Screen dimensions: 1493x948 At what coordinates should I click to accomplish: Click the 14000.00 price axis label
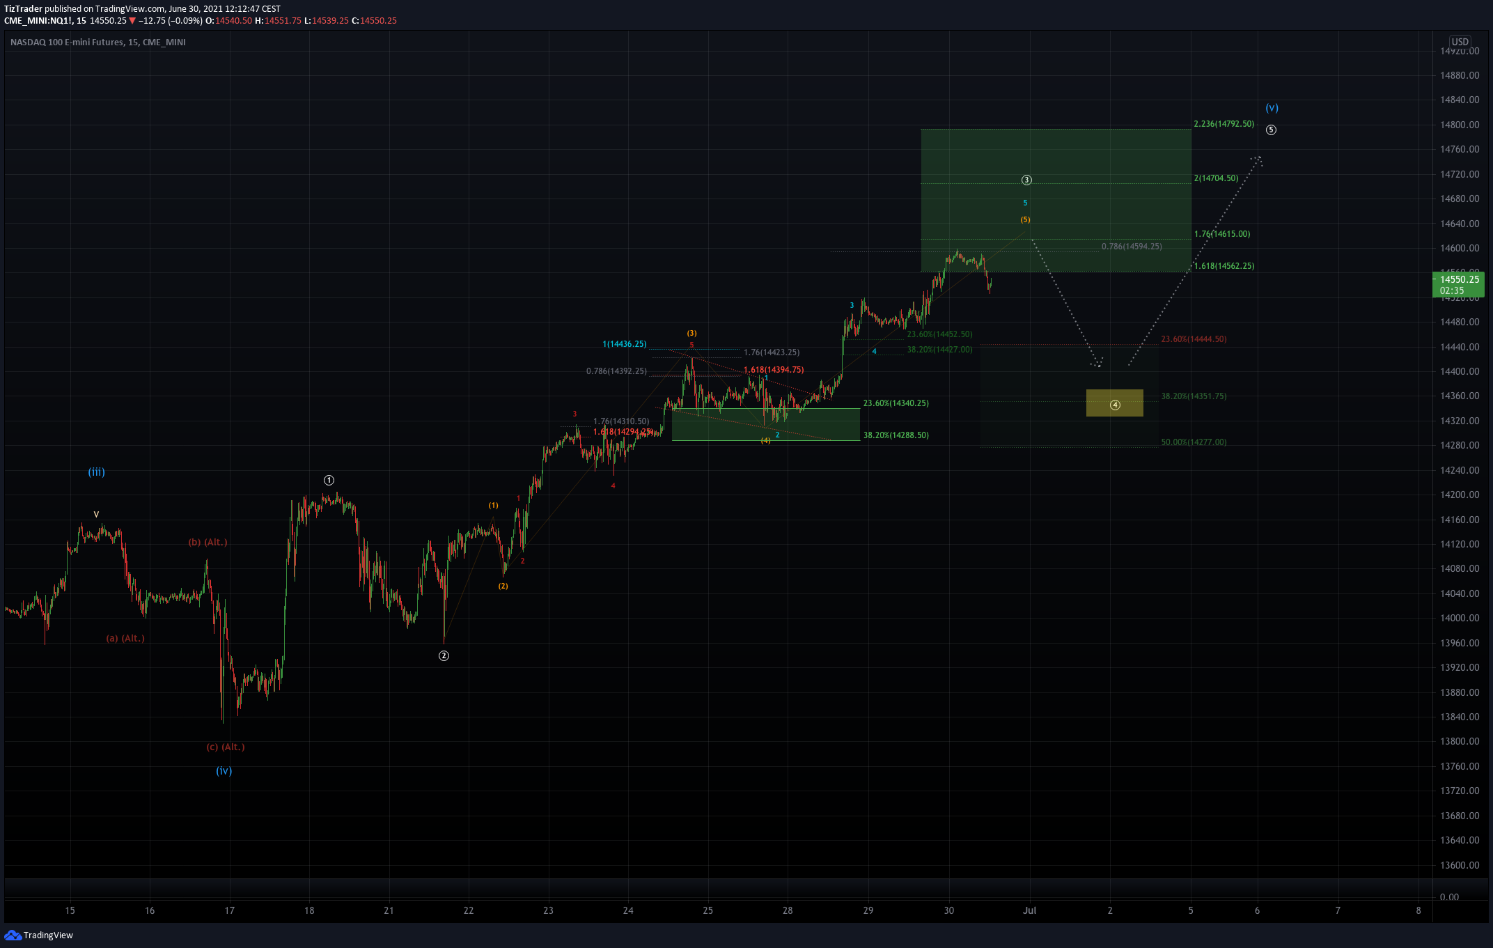click(x=1460, y=618)
